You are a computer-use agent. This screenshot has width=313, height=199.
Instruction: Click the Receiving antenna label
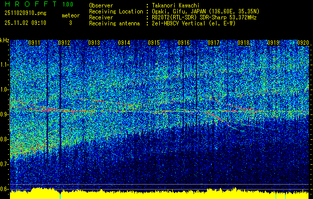[x=114, y=23]
